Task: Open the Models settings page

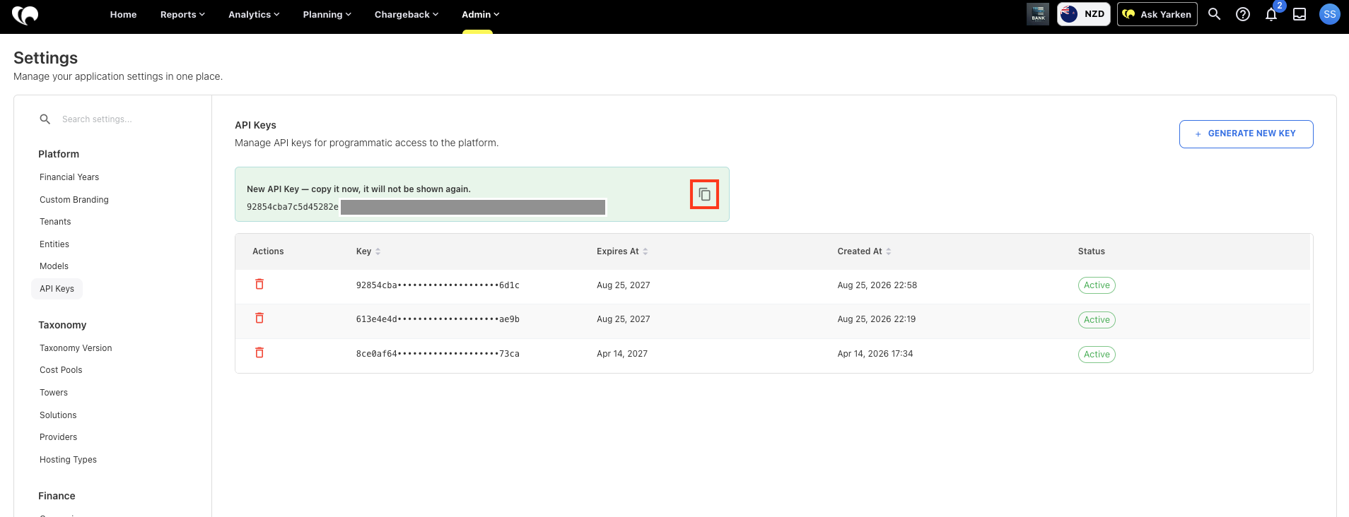Action: [54, 266]
